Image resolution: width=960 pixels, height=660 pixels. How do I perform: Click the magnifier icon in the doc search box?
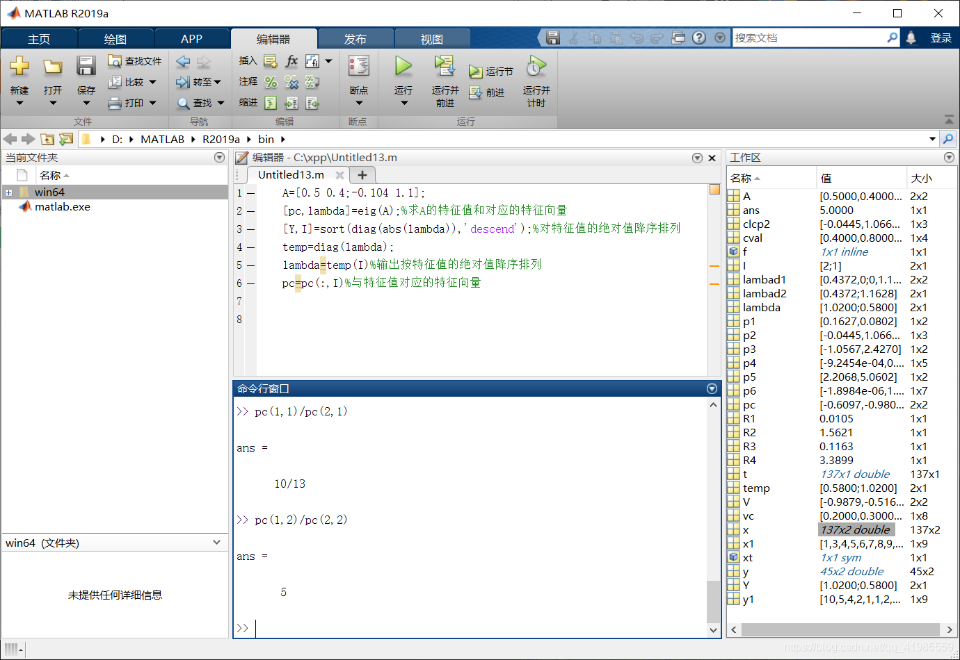click(893, 38)
